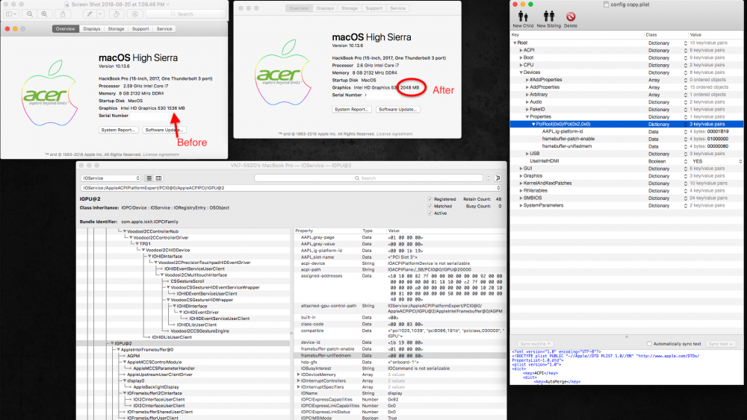Click Preview toolbar search field
This screenshot has width=747, height=420.
coord(185,14)
